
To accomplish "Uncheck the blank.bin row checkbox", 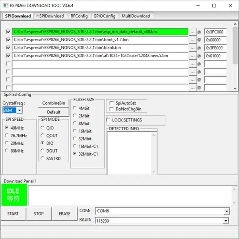I will (8, 48).
